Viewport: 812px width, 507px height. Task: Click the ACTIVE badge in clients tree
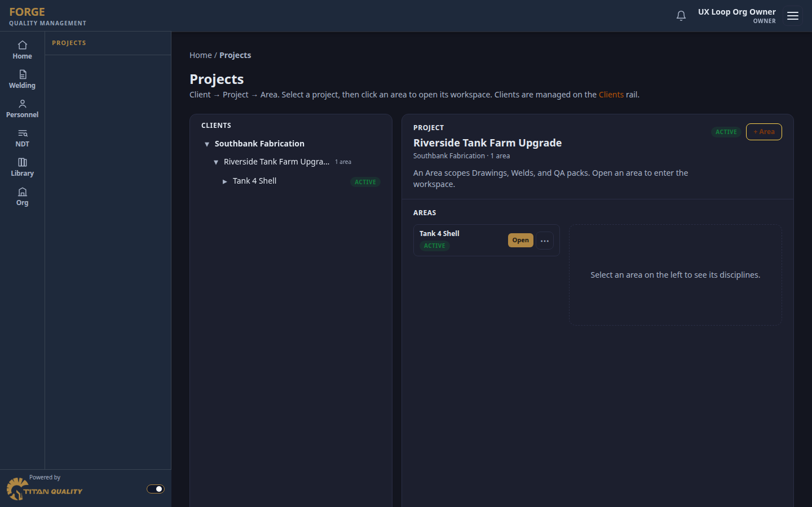(x=365, y=182)
